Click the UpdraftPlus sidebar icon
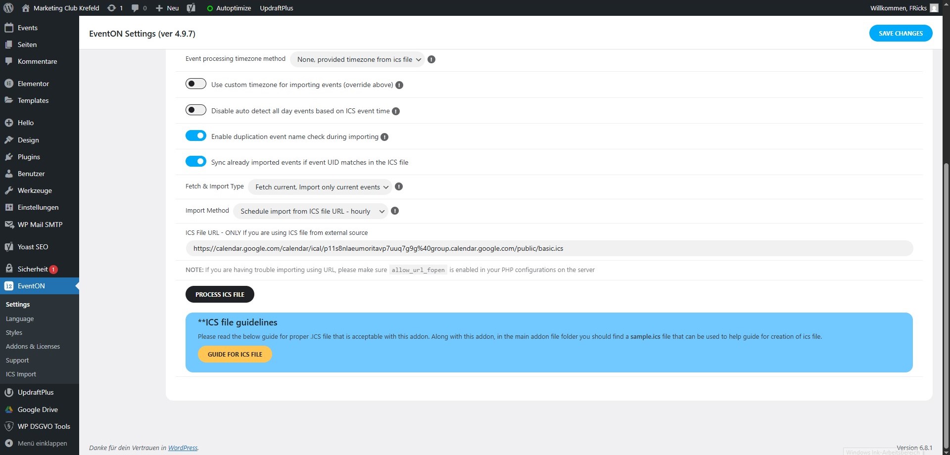Screen dimensions: 950x455 (9, 392)
